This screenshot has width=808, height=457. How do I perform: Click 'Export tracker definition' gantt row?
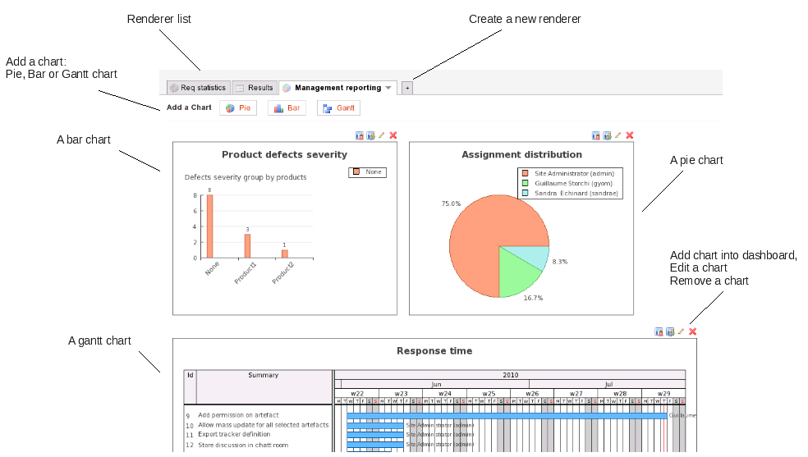tap(234, 434)
